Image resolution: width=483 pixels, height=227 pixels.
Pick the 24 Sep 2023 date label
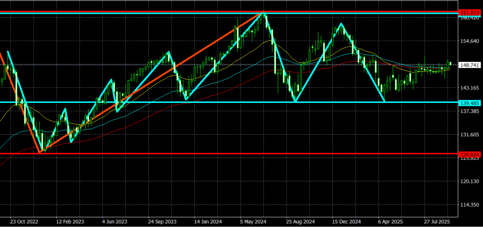[162, 221]
